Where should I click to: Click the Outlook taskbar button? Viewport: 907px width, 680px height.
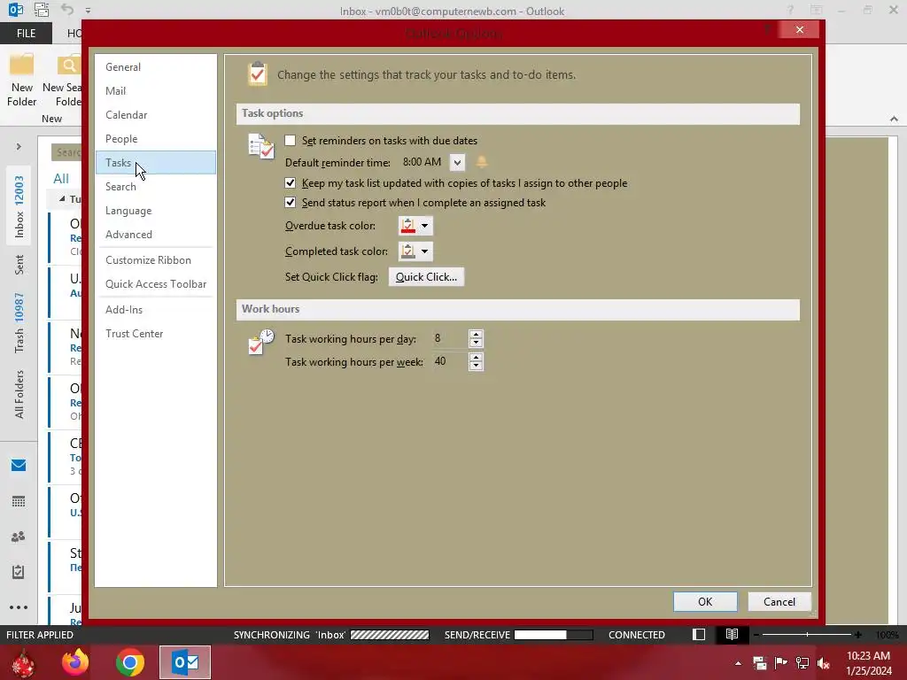(185, 662)
